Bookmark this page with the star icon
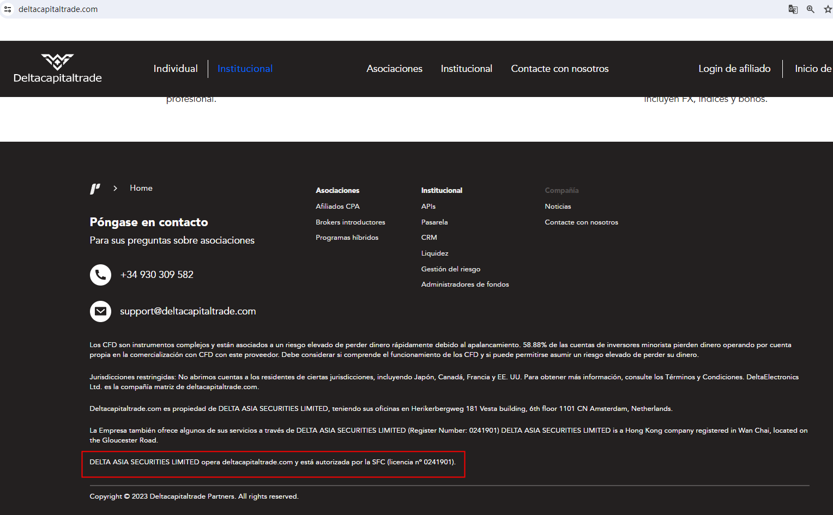833x515 pixels. tap(828, 9)
